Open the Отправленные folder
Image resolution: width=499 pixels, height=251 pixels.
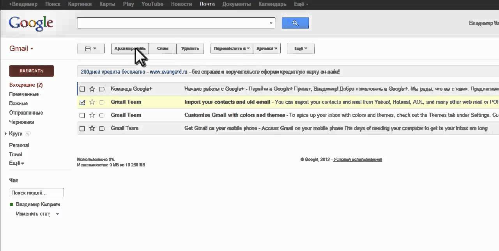(x=26, y=113)
